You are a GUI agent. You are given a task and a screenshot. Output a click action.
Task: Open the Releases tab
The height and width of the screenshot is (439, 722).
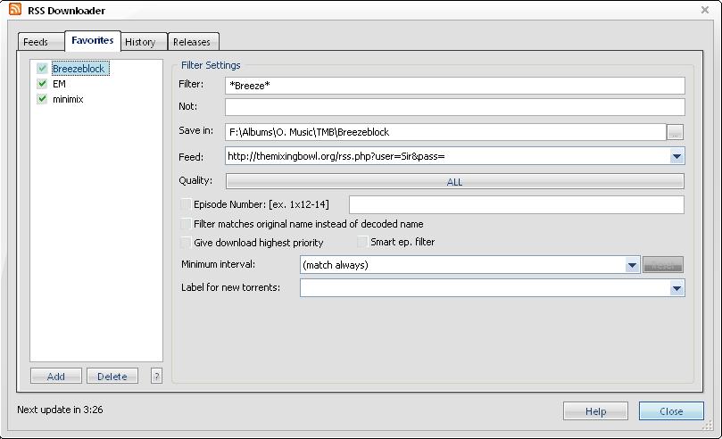[x=192, y=42]
